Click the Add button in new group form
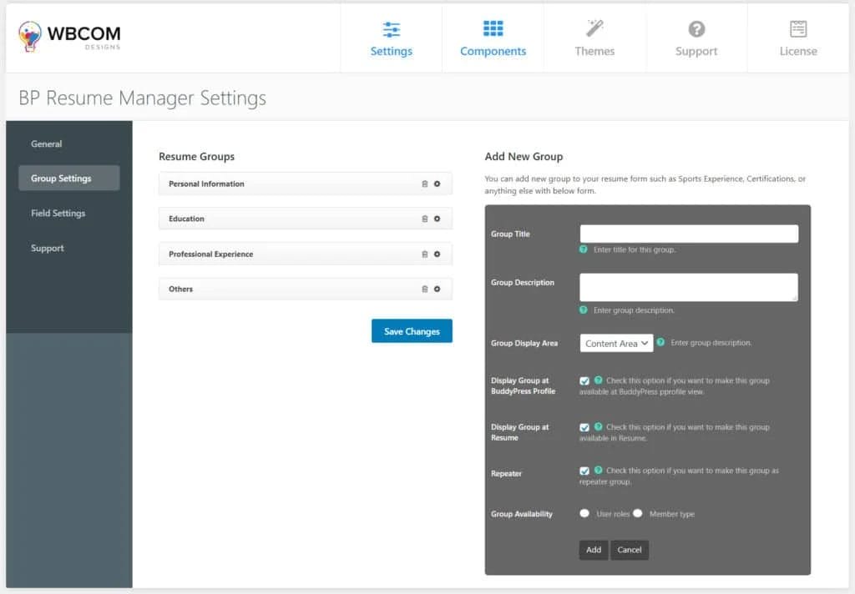Screen dimensions: 855x594 click(594, 550)
